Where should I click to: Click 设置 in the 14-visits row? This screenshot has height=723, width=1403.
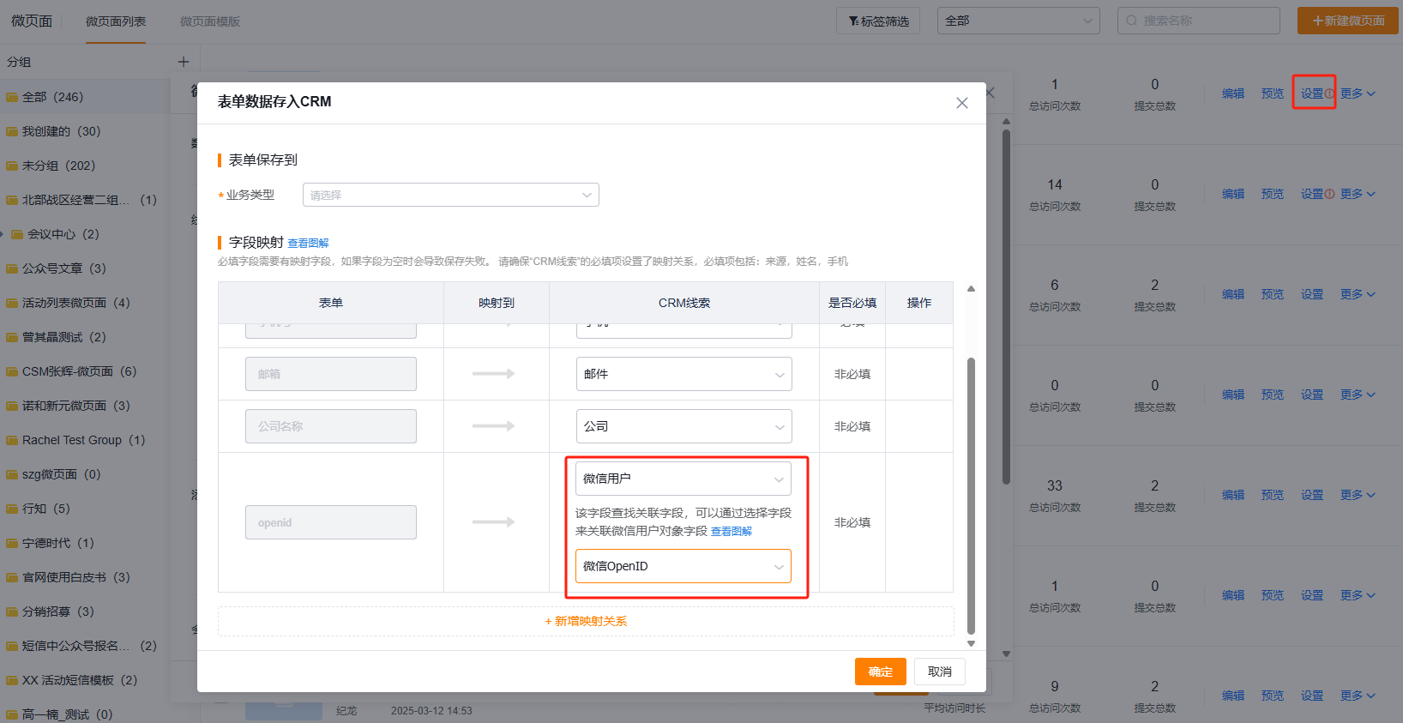(1312, 195)
